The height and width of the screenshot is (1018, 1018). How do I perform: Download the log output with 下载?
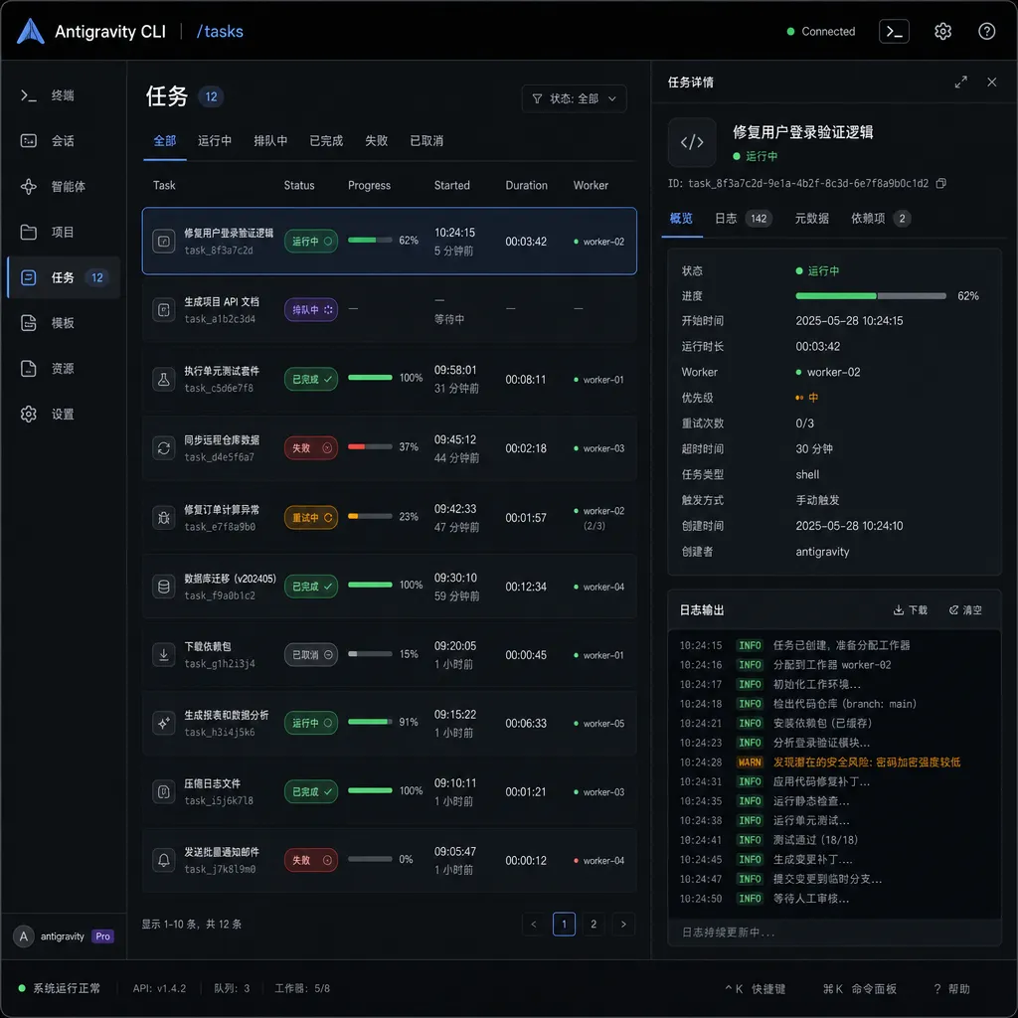point(911,610)
